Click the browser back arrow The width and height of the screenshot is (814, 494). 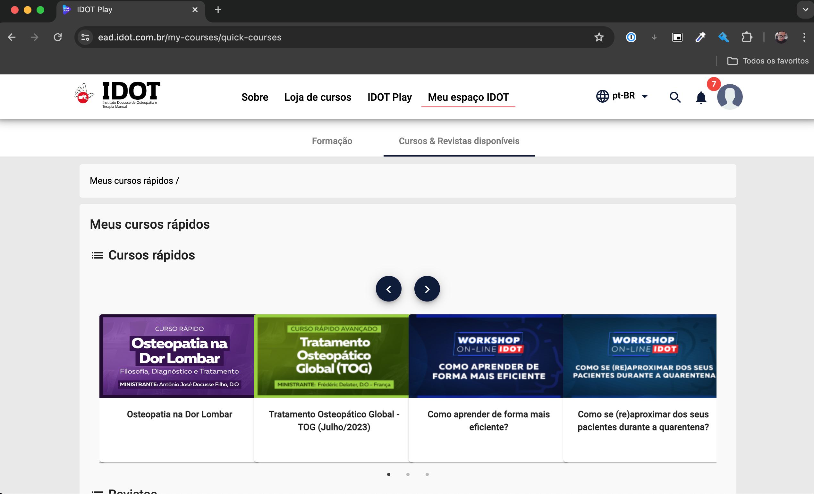(12, 37)
